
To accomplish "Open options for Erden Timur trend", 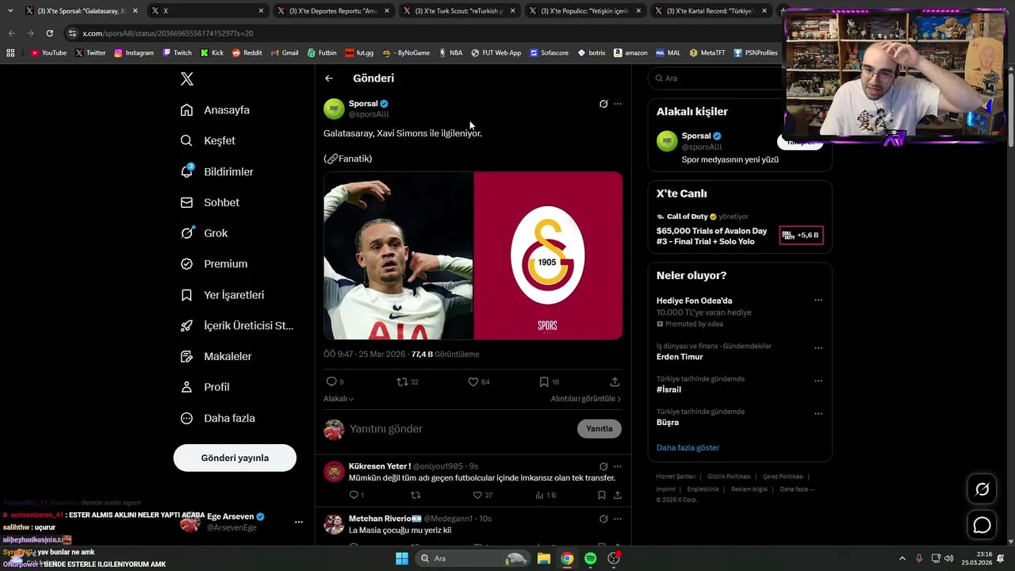I will [x=818, y=348].
